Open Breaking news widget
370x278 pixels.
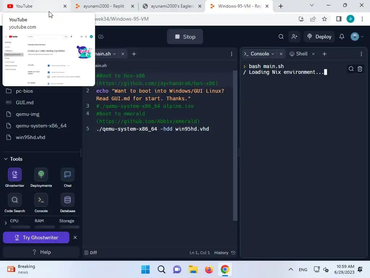(21, 269)
